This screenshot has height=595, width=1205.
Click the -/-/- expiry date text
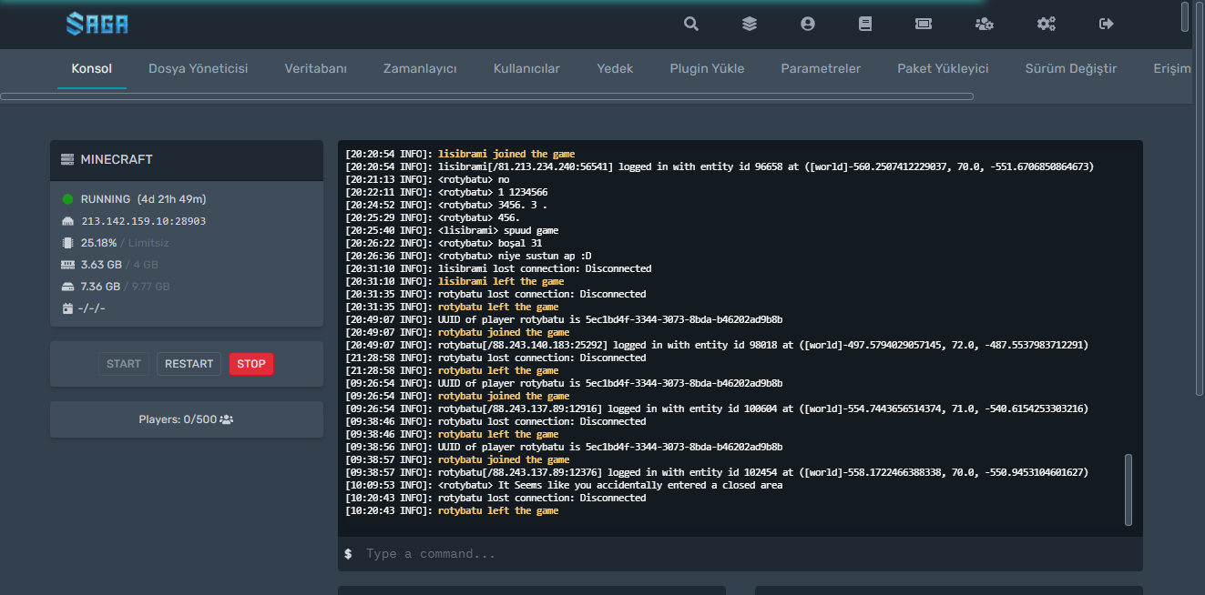pos(93,308)
